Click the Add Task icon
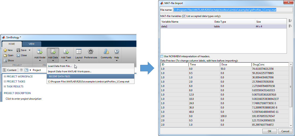The image size is (295, 136). pyautogui.click(x=66, y=52)
